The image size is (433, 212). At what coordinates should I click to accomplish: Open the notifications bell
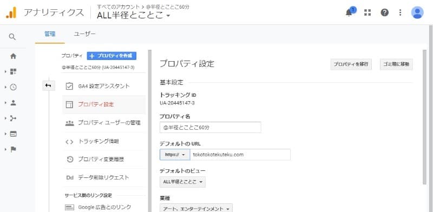coord(349,12)
